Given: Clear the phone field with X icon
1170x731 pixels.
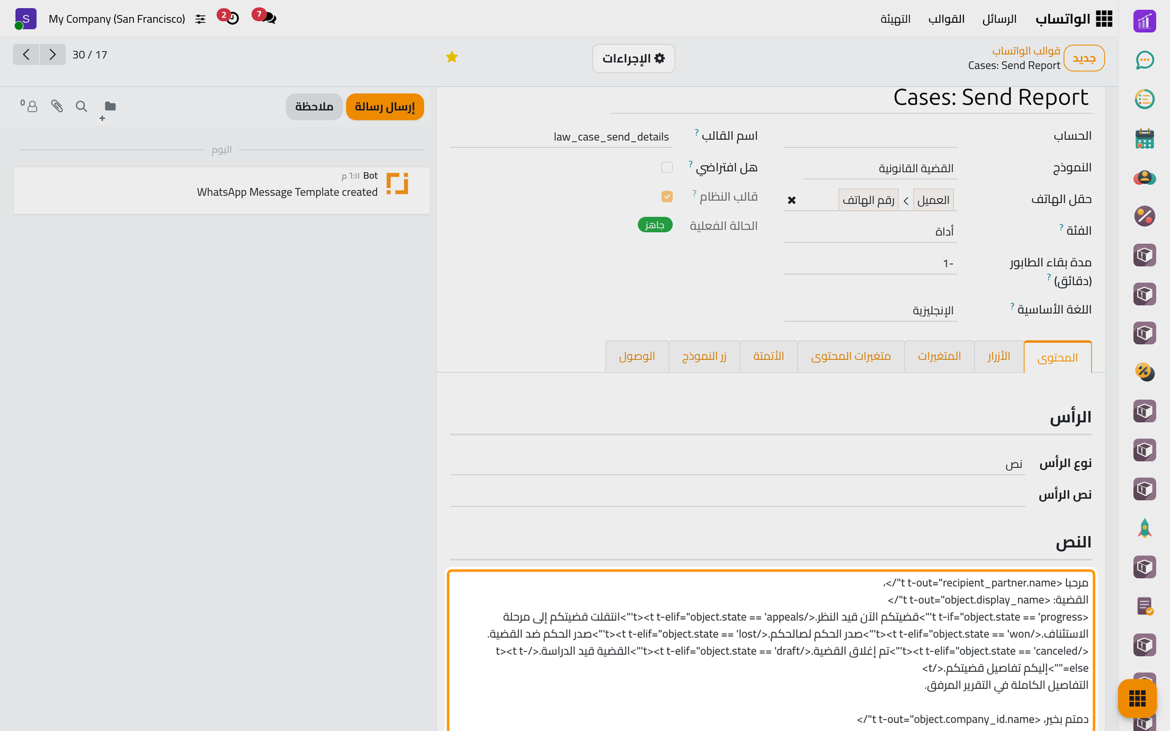Looking at the screenshot, I should tap(792, 200).
